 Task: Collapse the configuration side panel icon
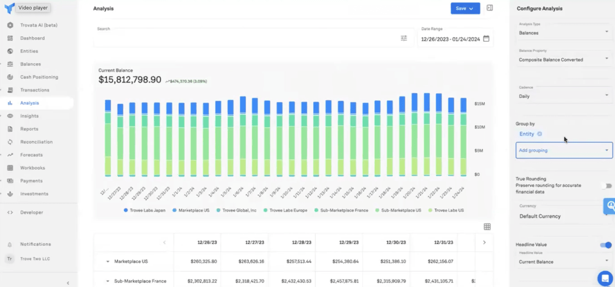pos(490,8)
